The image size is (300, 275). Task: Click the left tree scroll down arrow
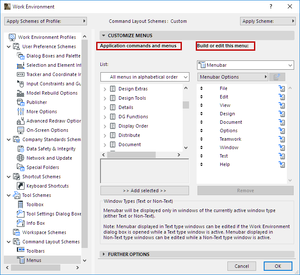(84, 261)
